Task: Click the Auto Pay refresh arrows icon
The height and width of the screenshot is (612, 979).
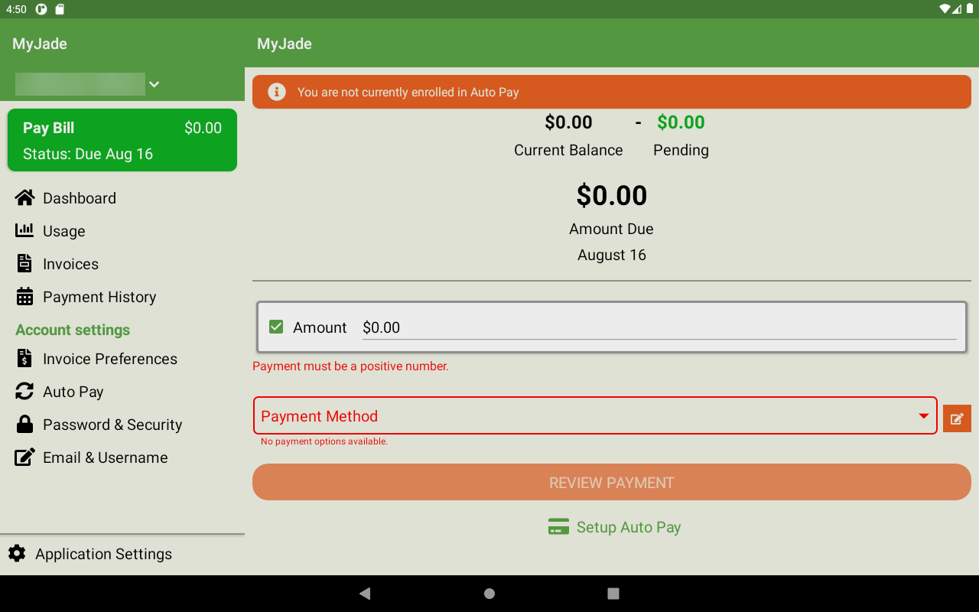Action: [x=24, y=392]
